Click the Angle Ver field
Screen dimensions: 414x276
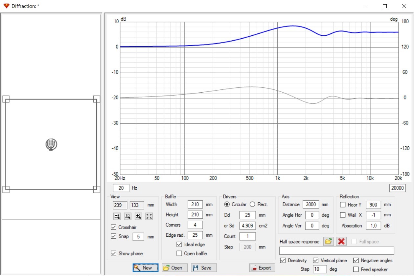click(312, 226)
